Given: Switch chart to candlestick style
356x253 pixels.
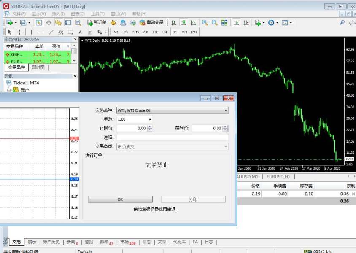Looking at the screenshot, I should [183, 22].
